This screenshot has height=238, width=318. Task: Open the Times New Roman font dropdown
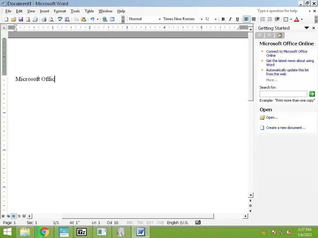point(202,19)
